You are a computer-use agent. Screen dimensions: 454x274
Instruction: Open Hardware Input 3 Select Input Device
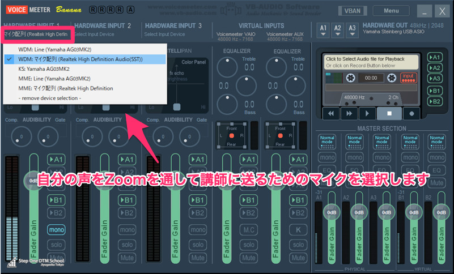(165, 35)
